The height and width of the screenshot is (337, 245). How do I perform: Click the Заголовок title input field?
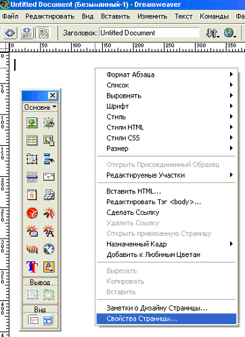pyautogui.click(x=150, y=33)
